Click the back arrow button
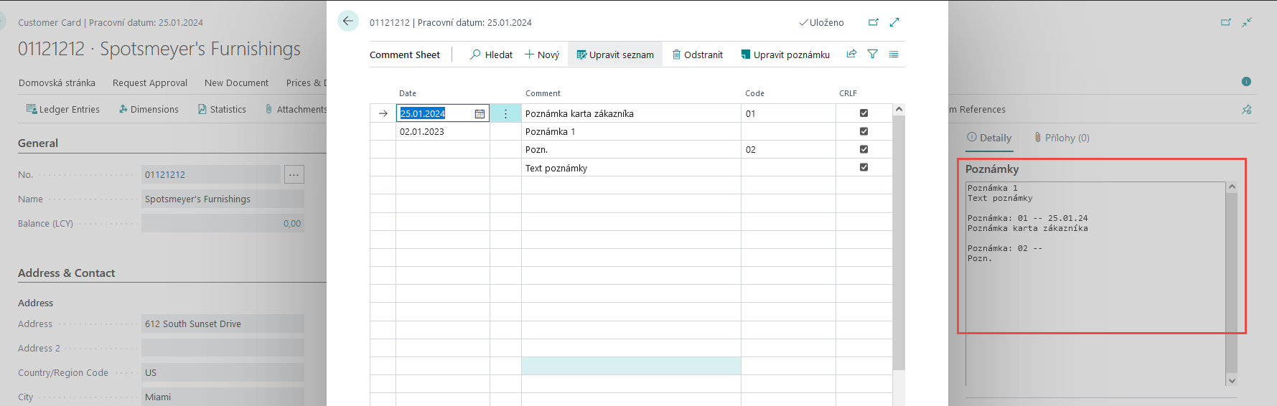Viewport: 1277px width, 406px height. tap(348, 21)
